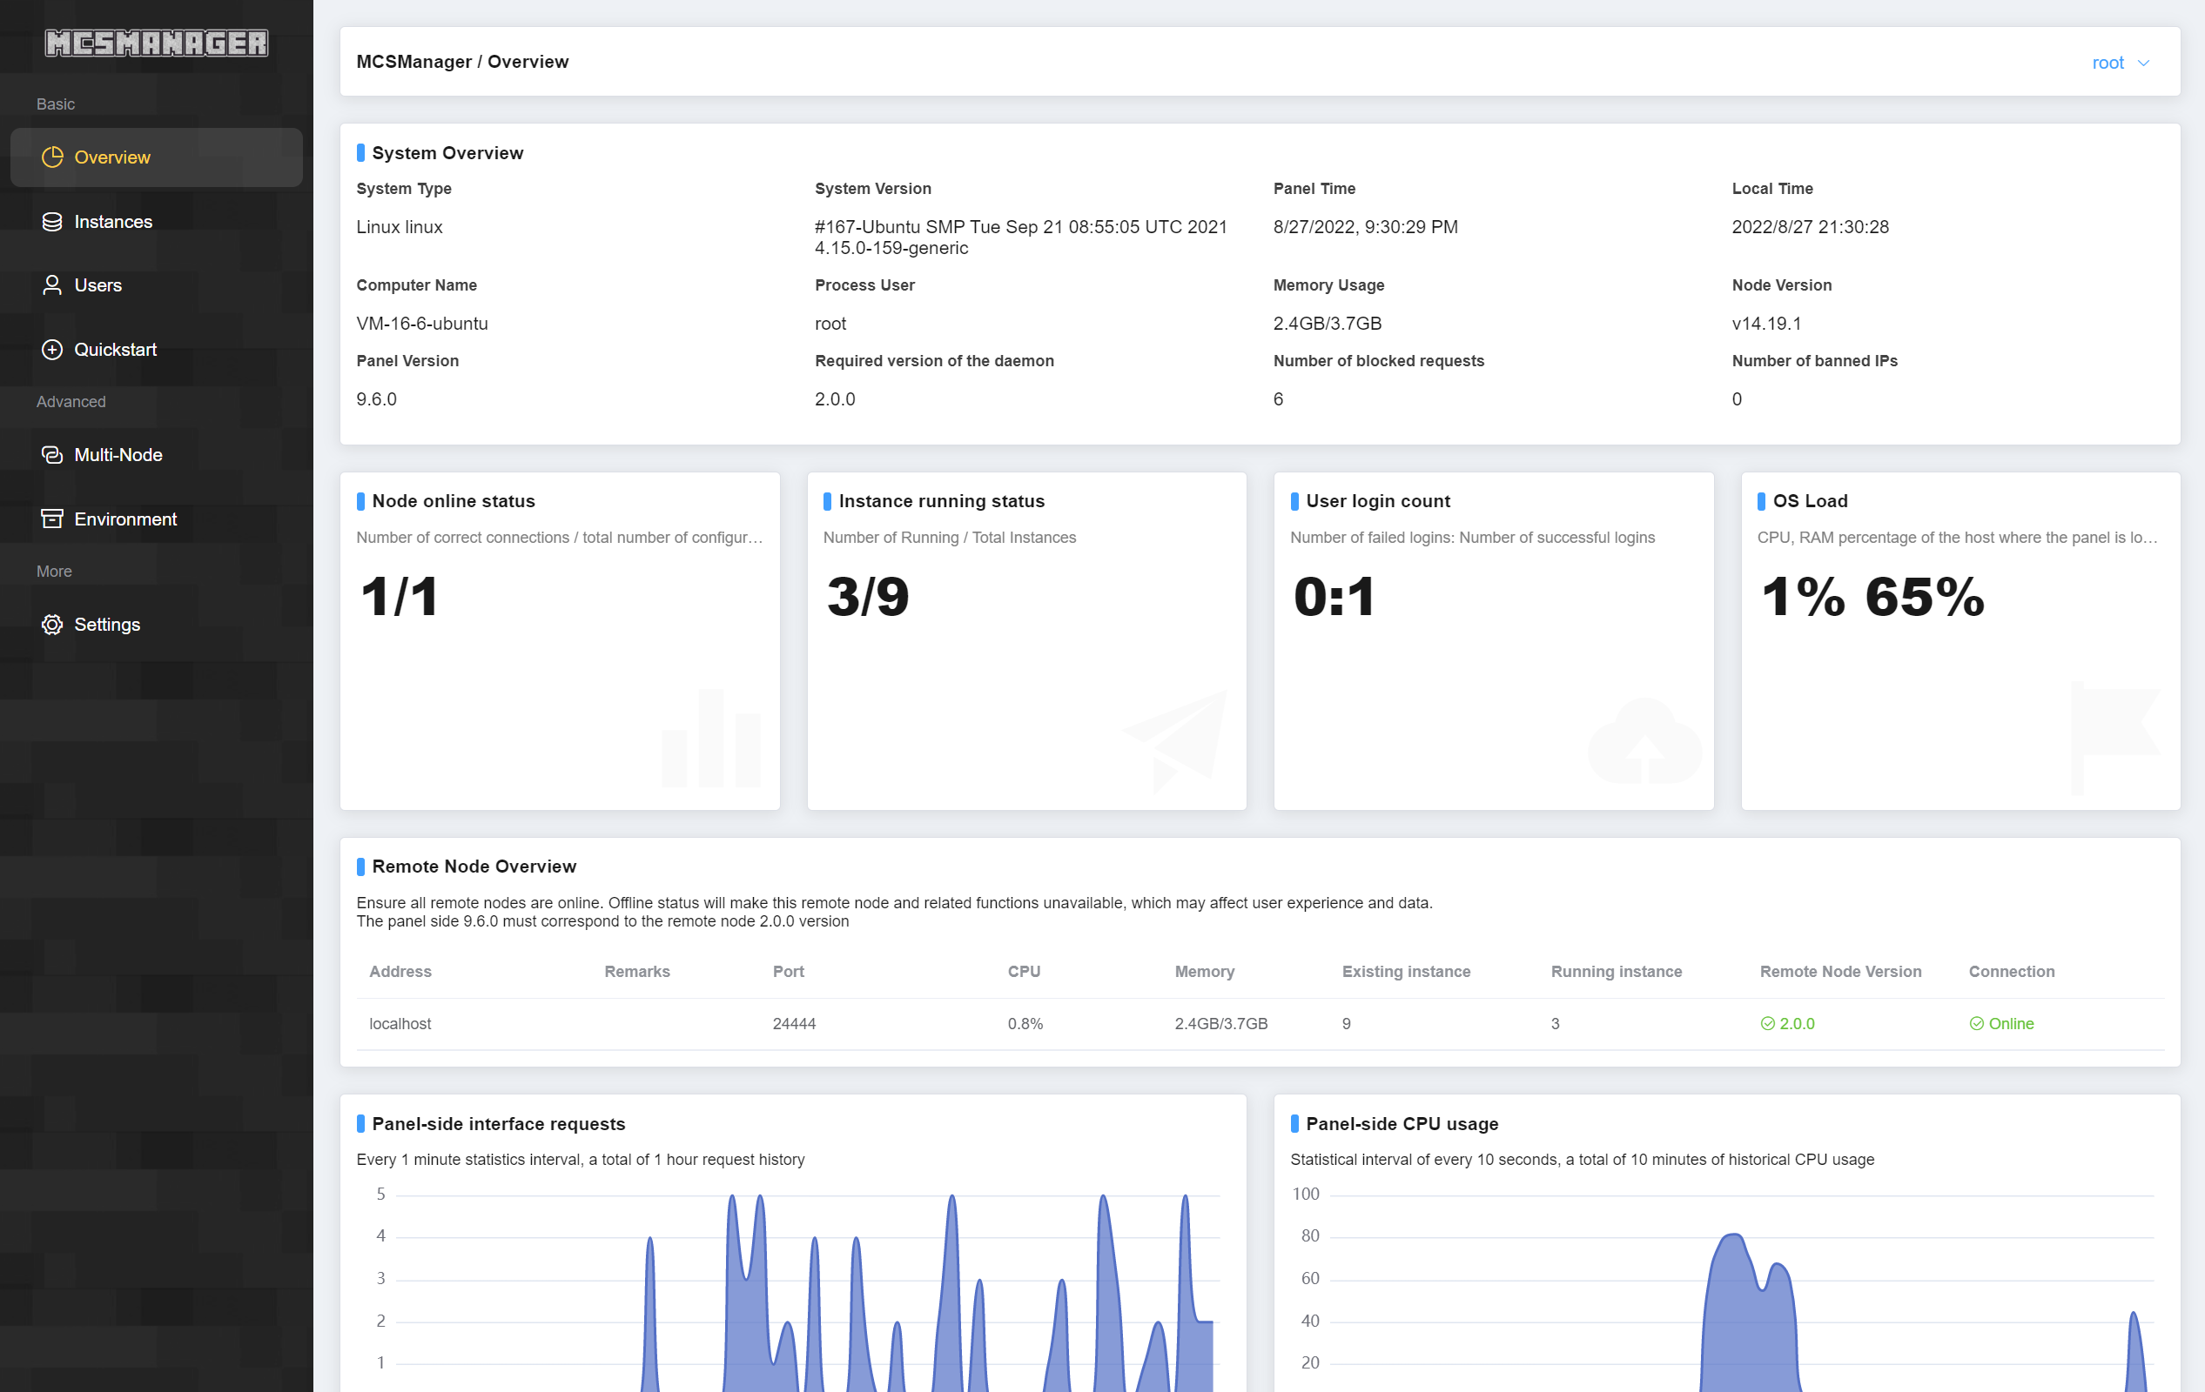Click the Local Time value
Viewport: 2205px width, 1392px height.
1811,226
